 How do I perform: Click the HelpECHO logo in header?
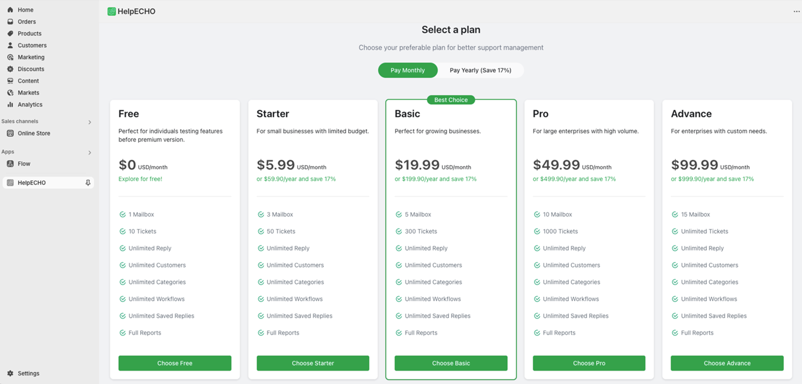[x=112, y=11]
